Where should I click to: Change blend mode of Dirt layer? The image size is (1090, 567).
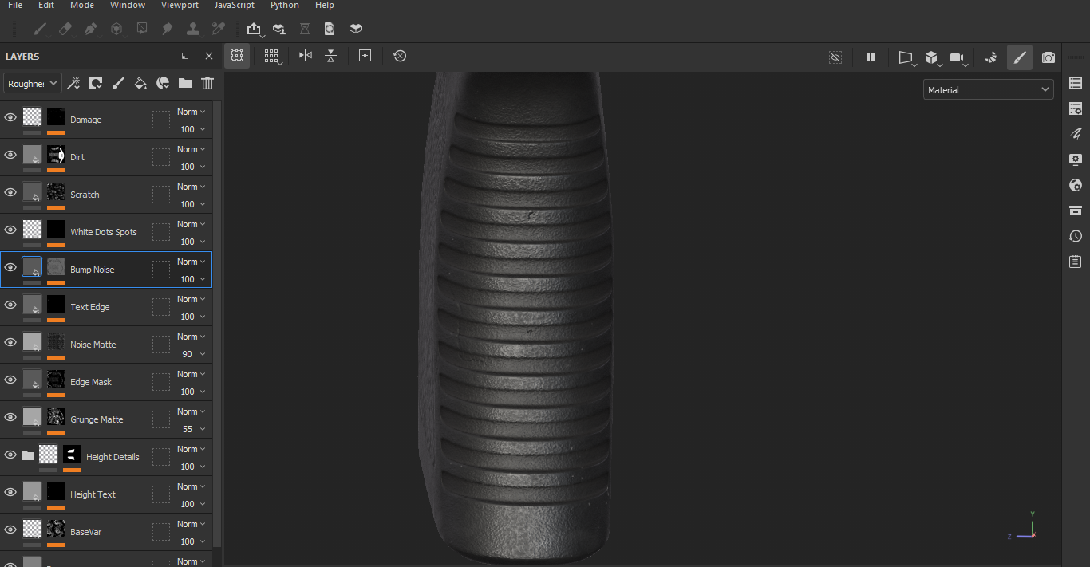pyautogui.click(x=191, y=149)
